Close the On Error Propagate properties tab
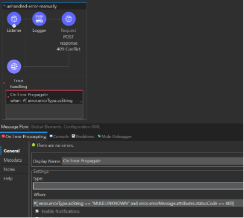The image size is (244, 218). 45,137
